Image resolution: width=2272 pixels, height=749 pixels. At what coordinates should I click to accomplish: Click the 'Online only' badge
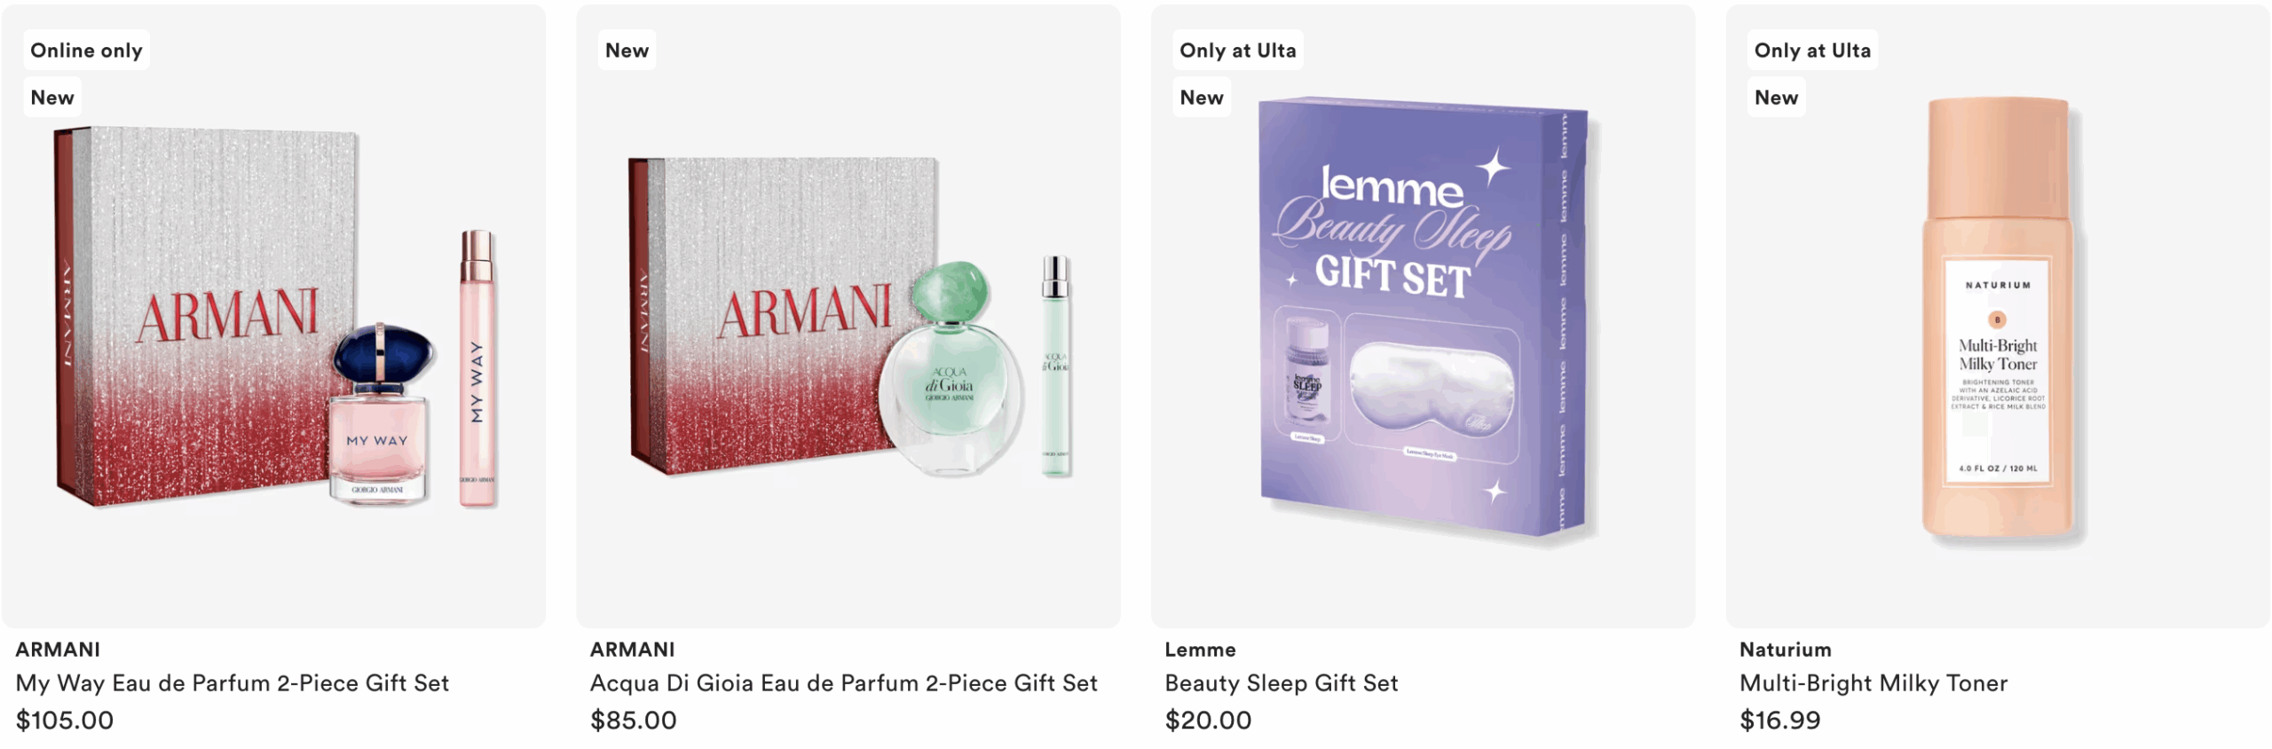click(86, 51)
